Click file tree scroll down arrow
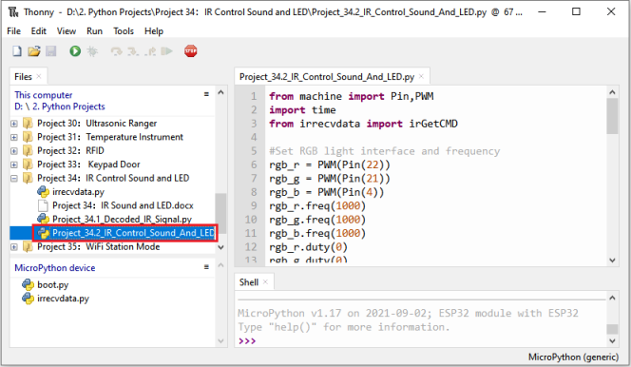 click(x=220, y=247)
